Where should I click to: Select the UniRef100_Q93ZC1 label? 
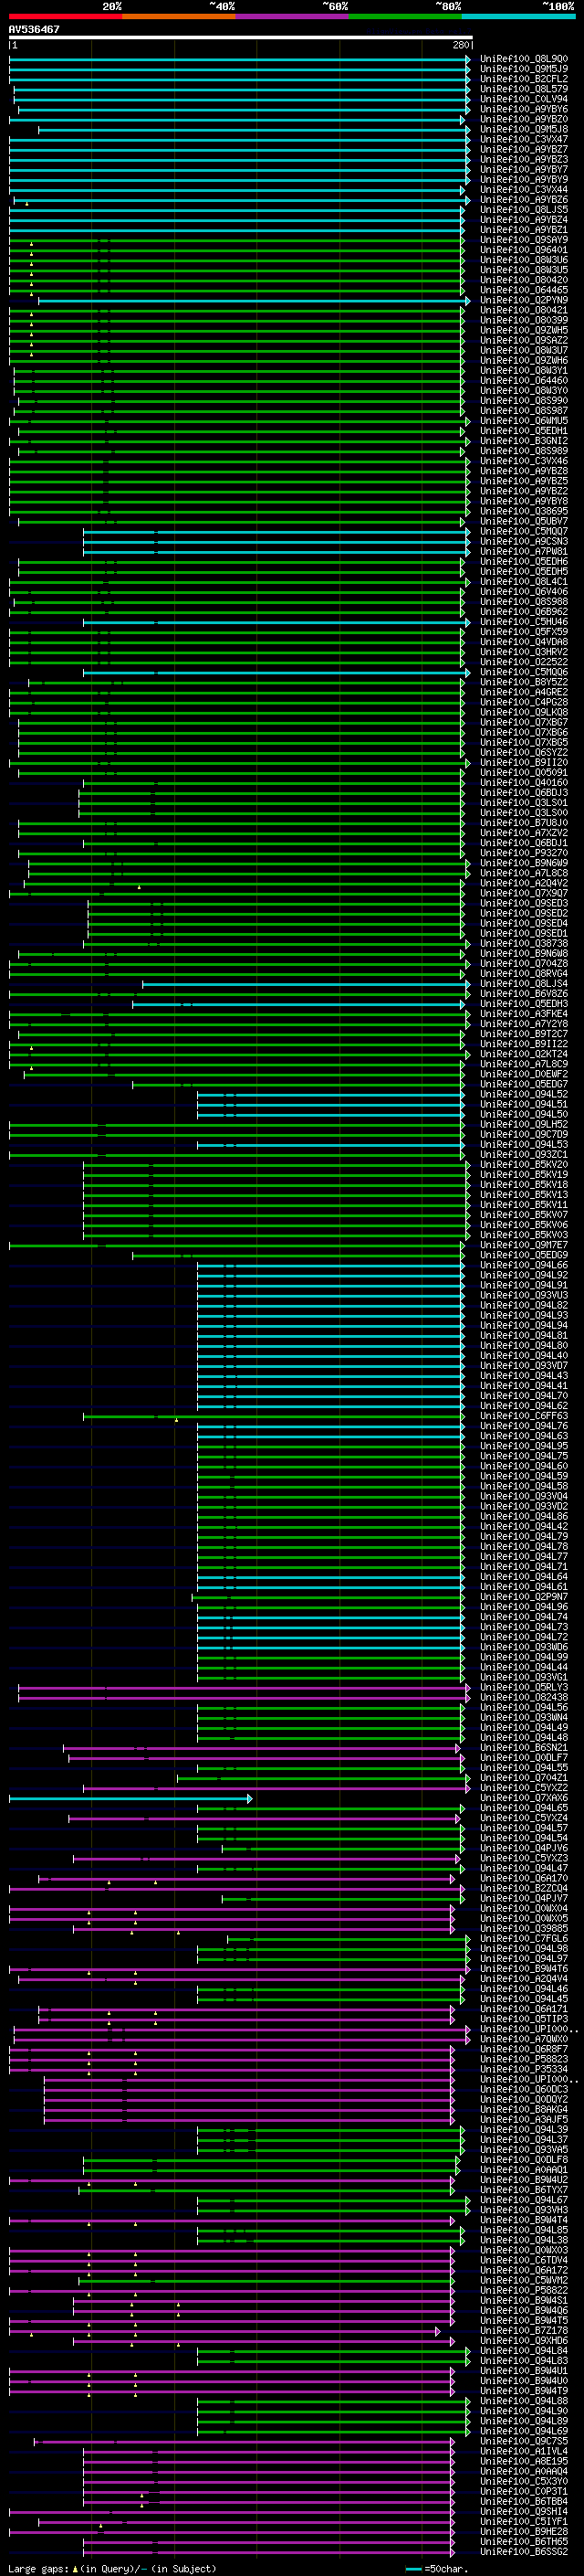(x=524, y=1154)
